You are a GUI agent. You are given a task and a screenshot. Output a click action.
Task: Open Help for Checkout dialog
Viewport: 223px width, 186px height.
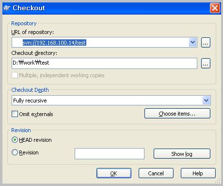[x=198, y=173]
